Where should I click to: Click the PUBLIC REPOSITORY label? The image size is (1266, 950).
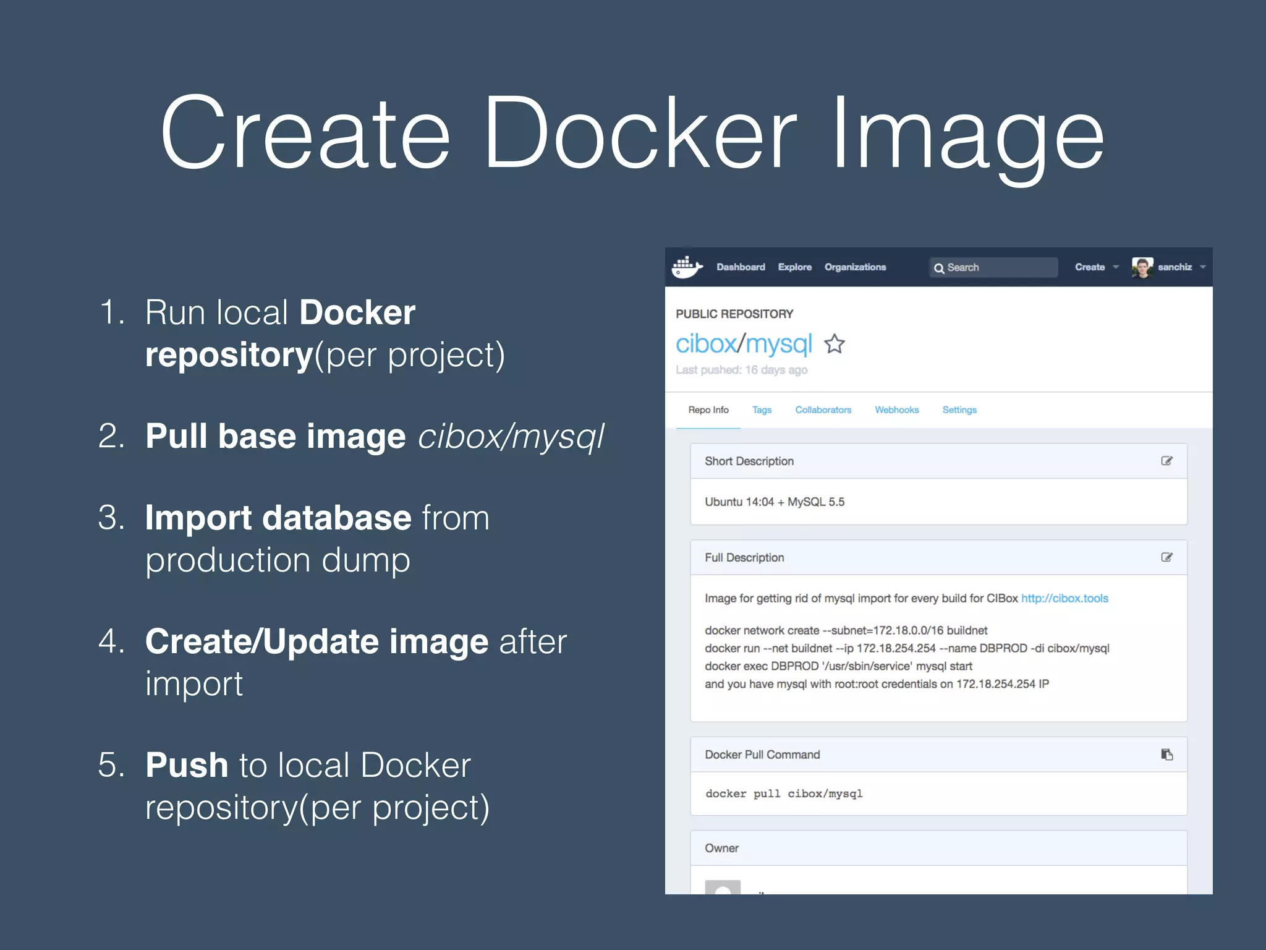[x=734, y=314]
